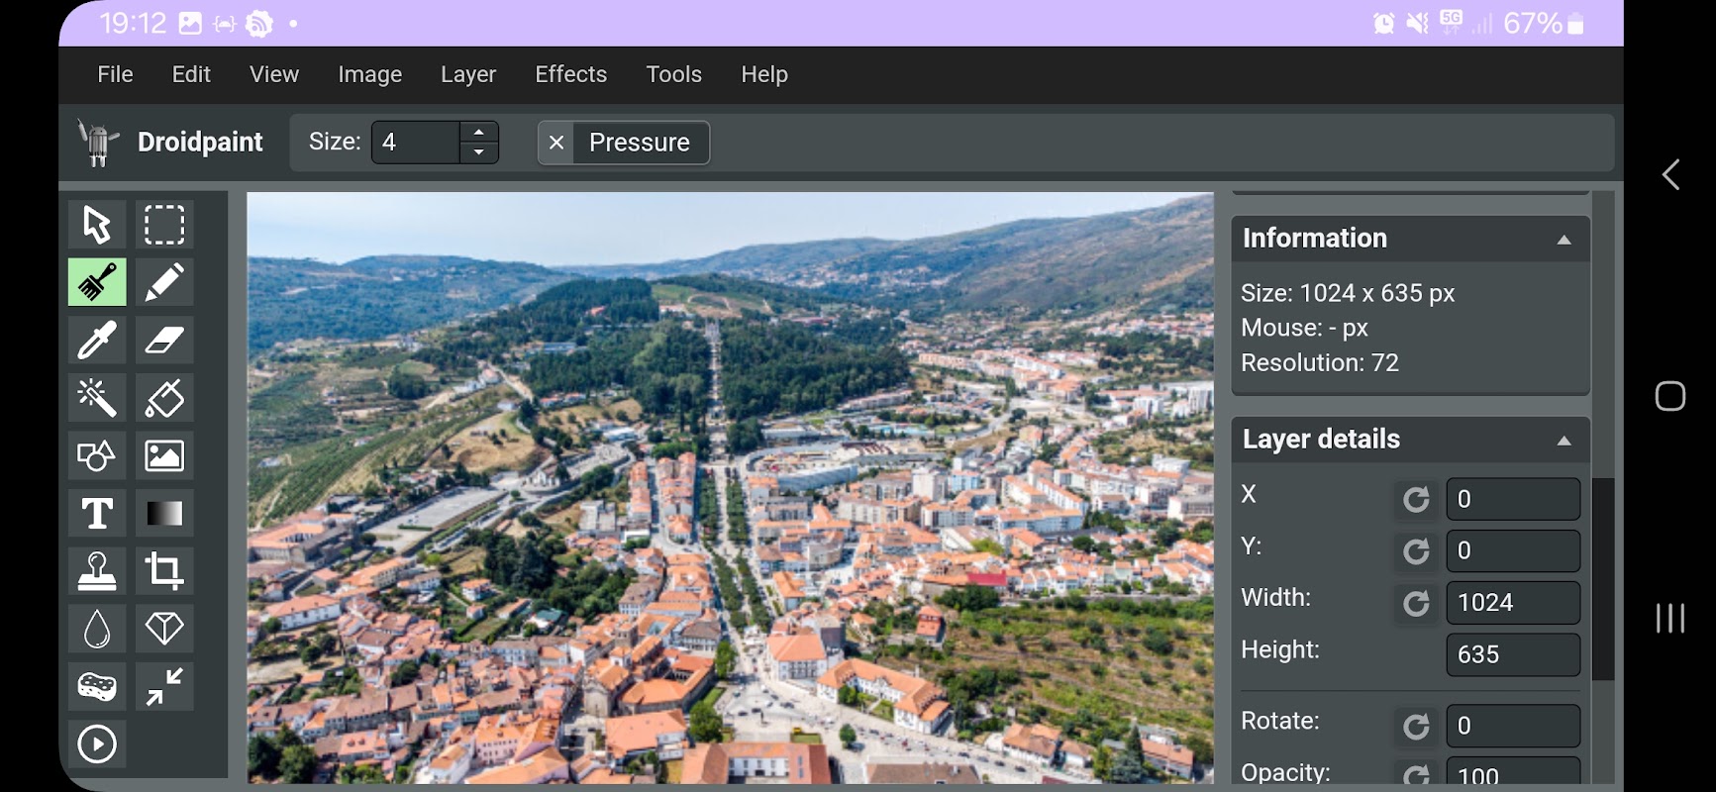Activate the Magic wand tool

(x=97, y=398)
